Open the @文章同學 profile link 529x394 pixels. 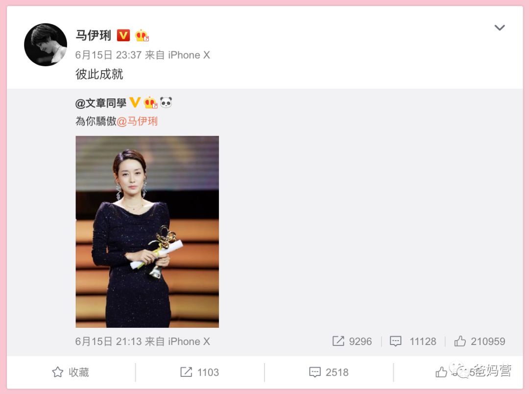101,103
